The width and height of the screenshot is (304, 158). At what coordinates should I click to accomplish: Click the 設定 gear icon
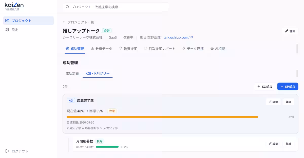click(x=7, y=30)
